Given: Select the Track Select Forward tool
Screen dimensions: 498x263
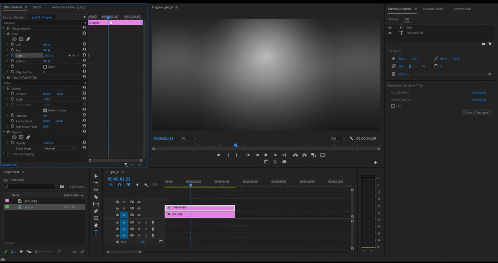Looking at the screenshot, I should (x=96, y=183).
